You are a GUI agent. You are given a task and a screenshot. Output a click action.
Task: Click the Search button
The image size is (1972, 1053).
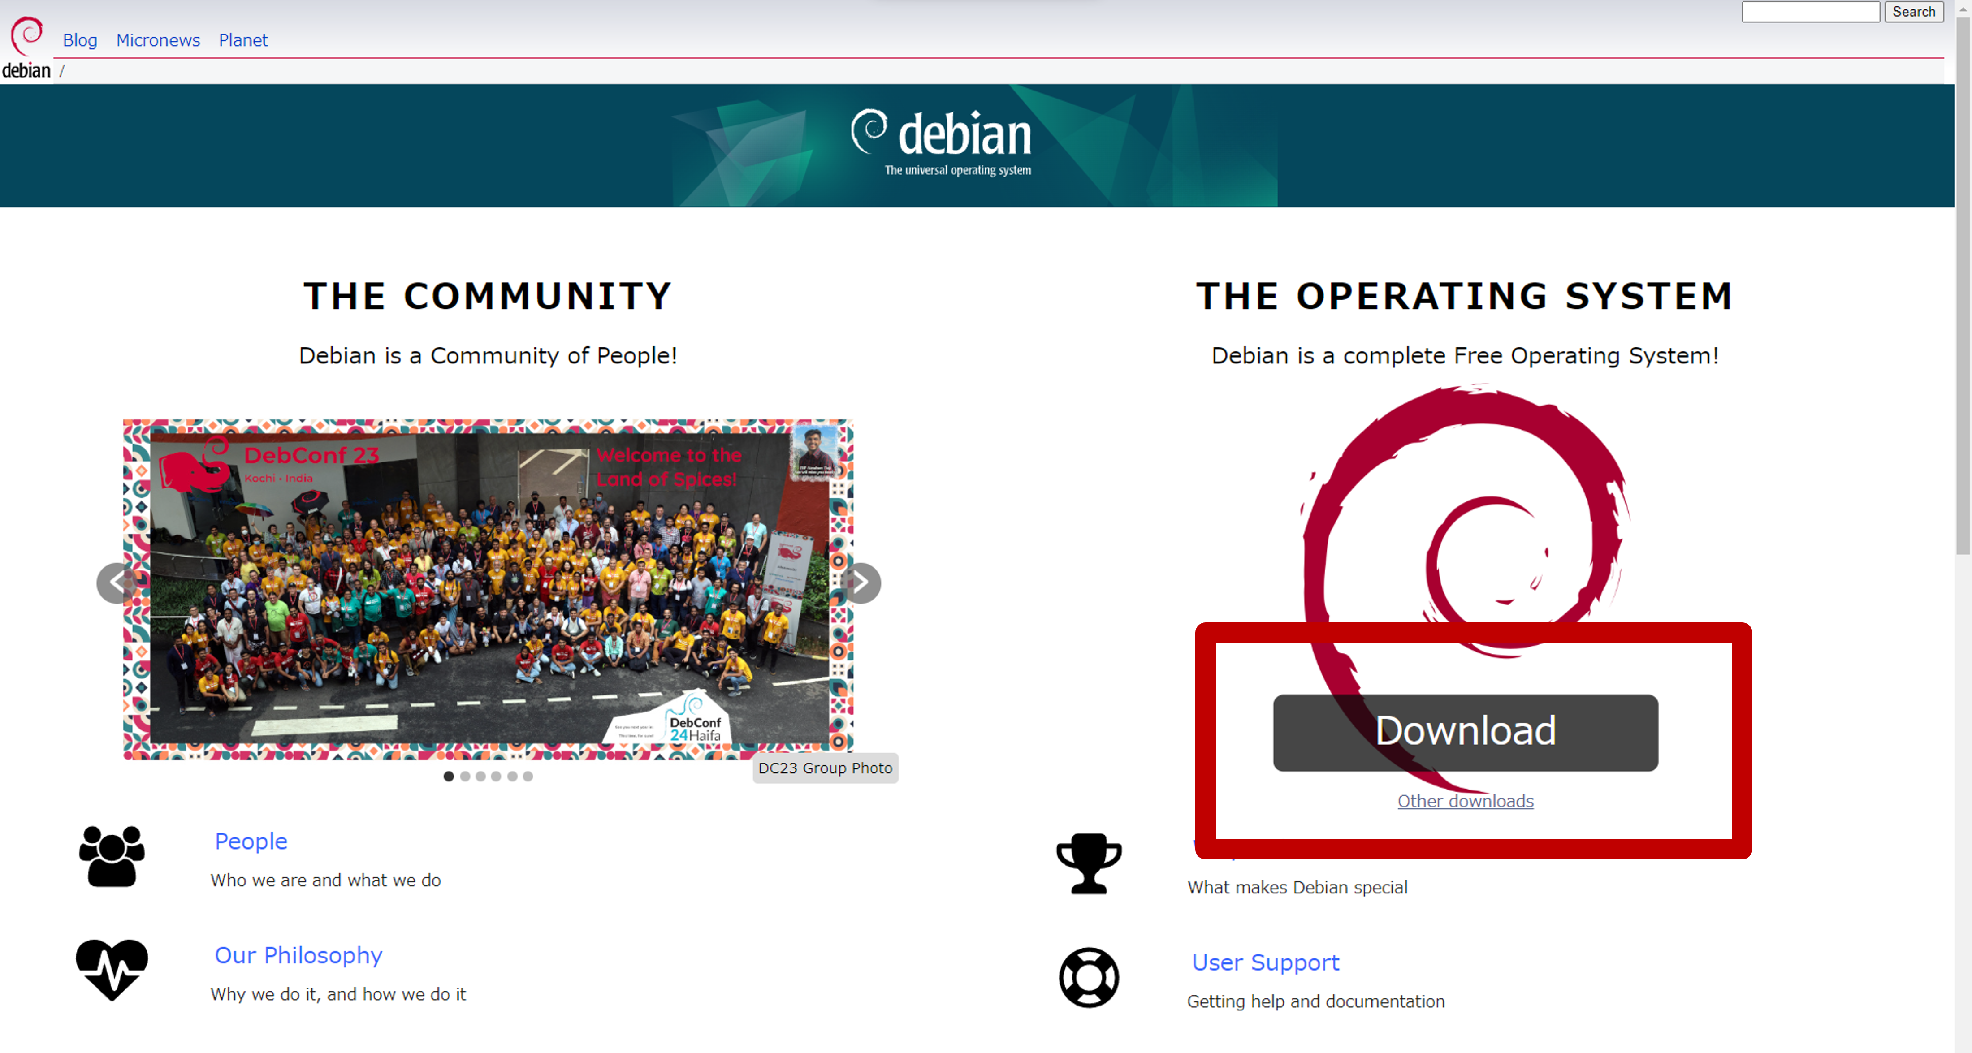pyautogui.click(x=1913, y=12)
